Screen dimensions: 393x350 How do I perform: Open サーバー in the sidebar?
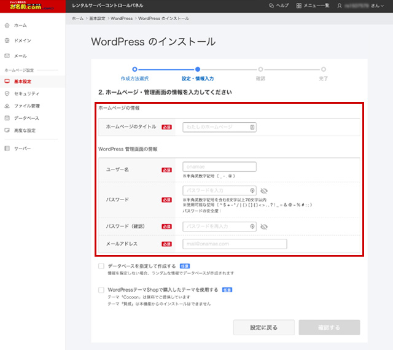(22, 149)
